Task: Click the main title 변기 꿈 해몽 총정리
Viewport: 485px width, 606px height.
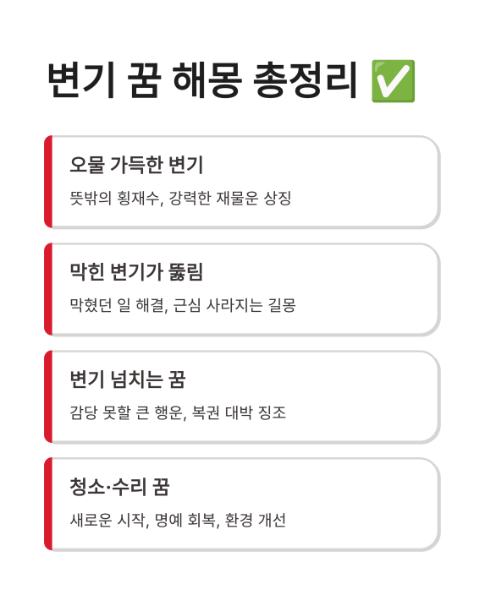Action: click(x=202, y=80)
